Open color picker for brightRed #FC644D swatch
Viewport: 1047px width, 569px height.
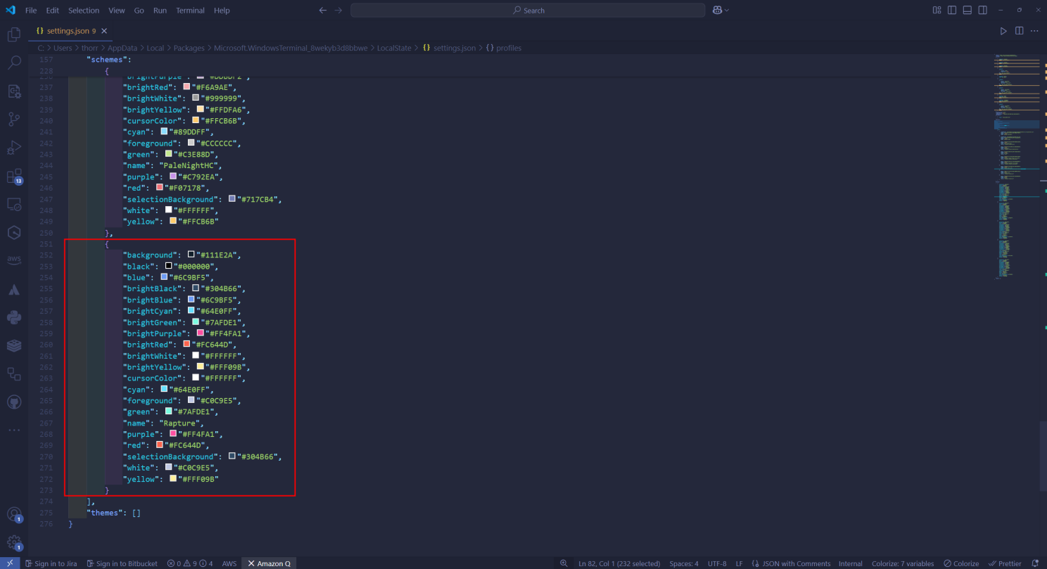(x=186, y=344)
